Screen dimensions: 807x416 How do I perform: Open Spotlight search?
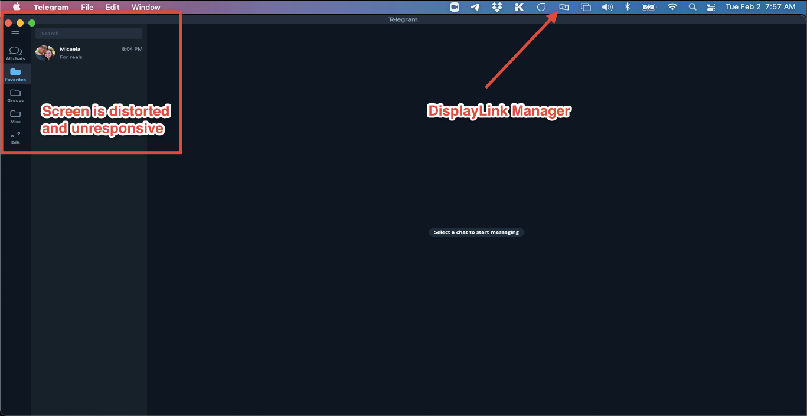692,7
